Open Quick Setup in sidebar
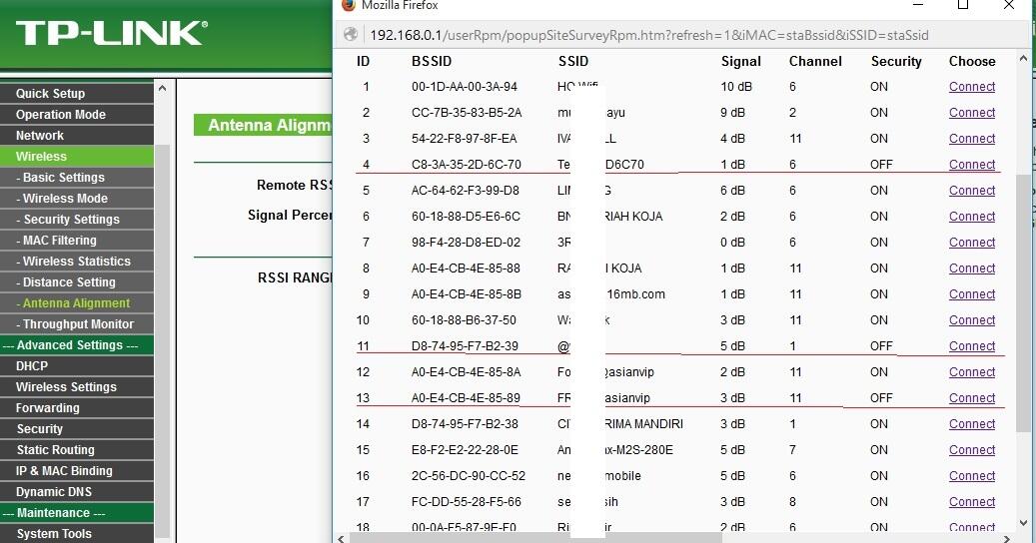This screenshot has width=1036, height=543. point(77,93)
